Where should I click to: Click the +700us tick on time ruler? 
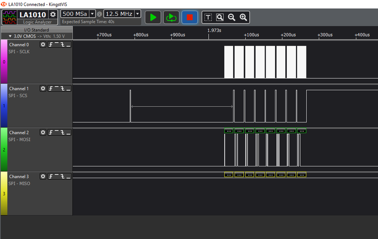pyautogui.click(x=104, y=35)
